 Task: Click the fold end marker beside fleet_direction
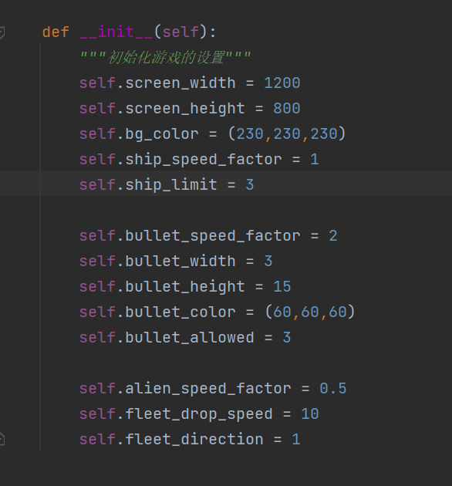[x=2, y=440]
